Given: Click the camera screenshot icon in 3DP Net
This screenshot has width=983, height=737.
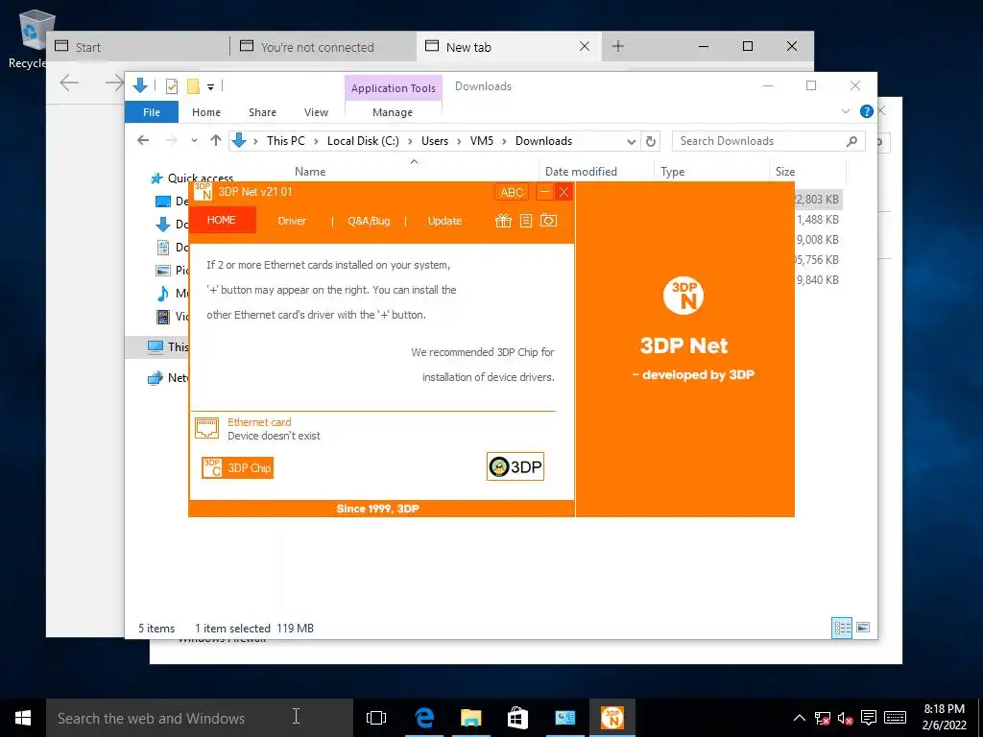Looking at the screenshot, I should coord(548,221).
